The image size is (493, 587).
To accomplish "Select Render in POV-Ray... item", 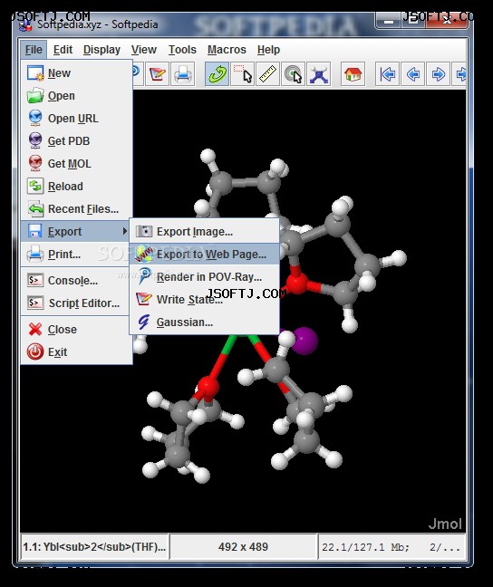I will coord(205,277).
